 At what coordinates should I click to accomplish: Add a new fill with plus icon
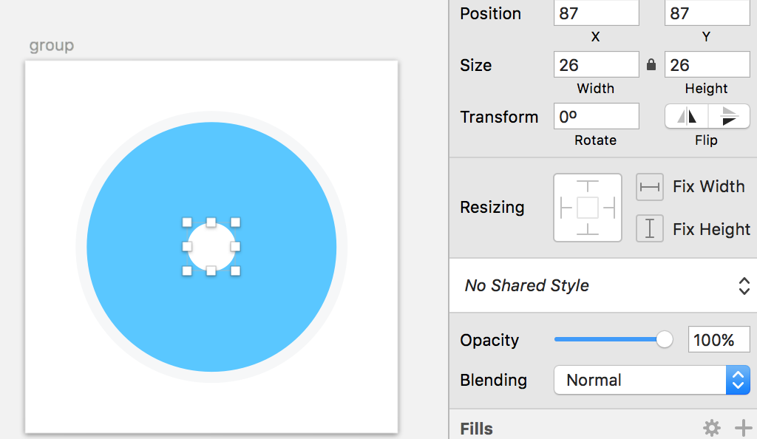point(742,427)
